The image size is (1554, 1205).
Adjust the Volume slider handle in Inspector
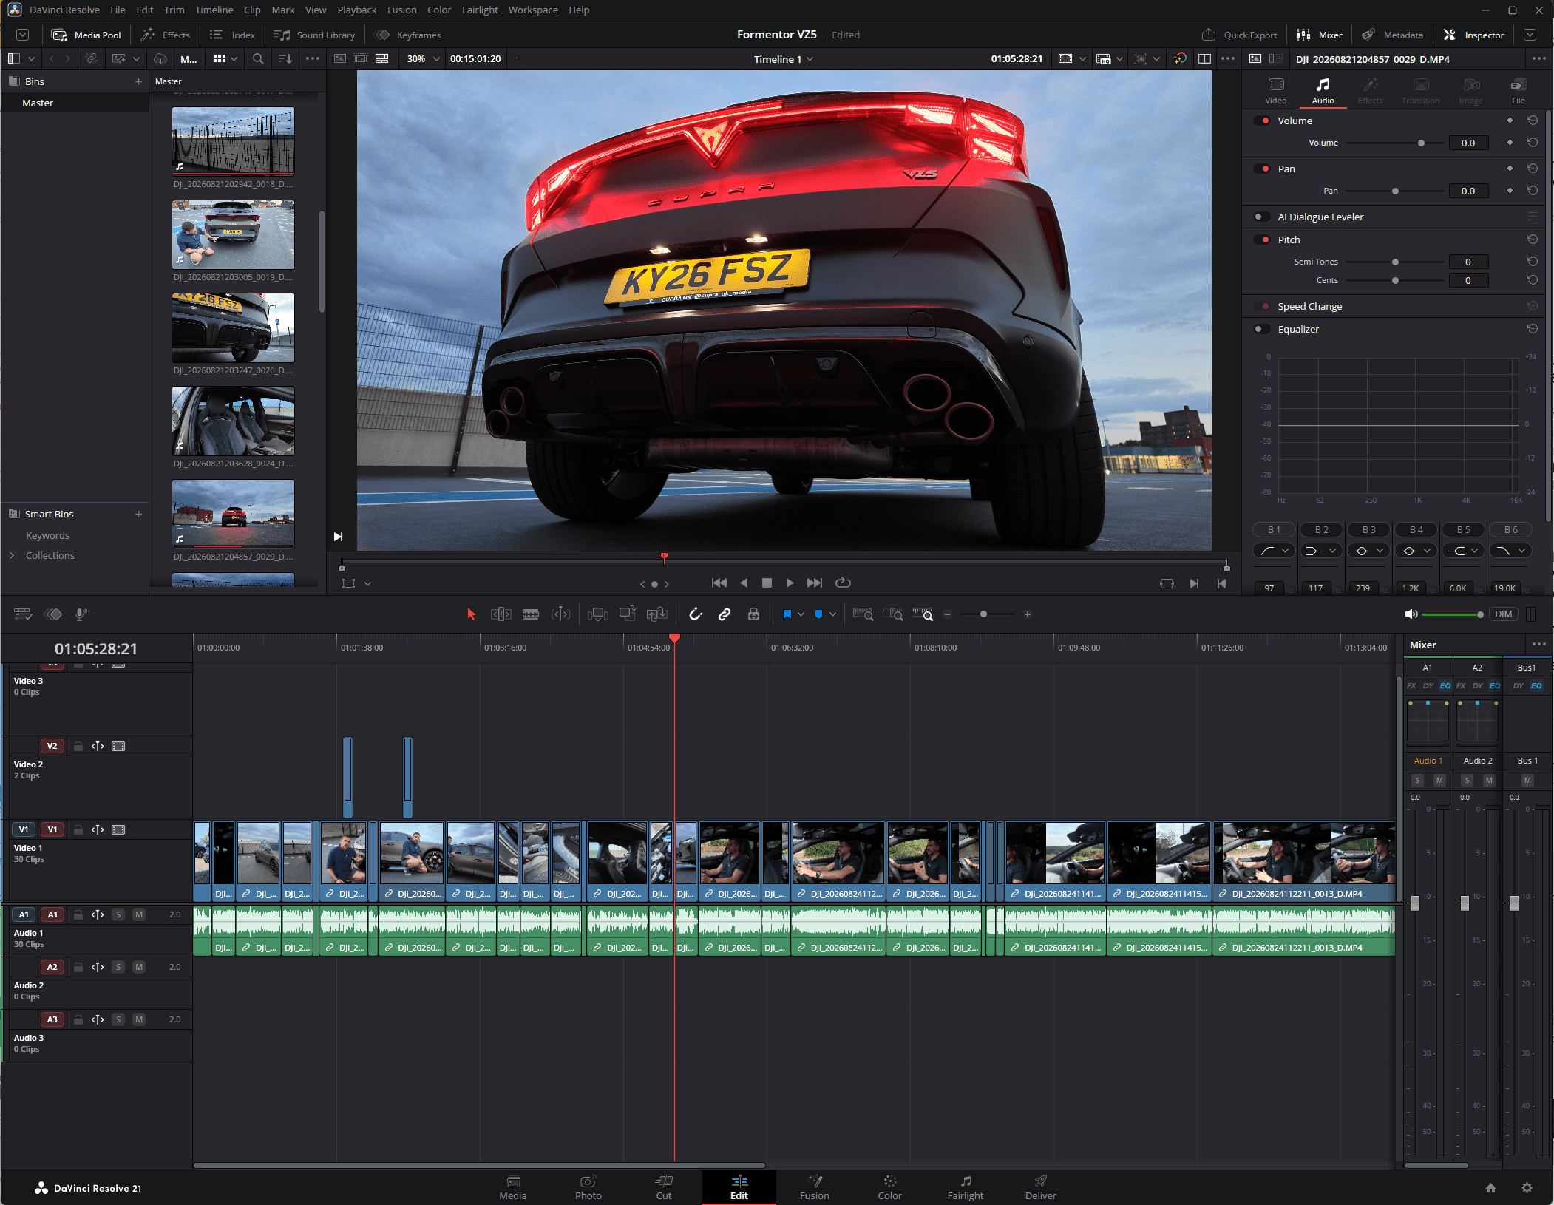[x=1421, y=143]
